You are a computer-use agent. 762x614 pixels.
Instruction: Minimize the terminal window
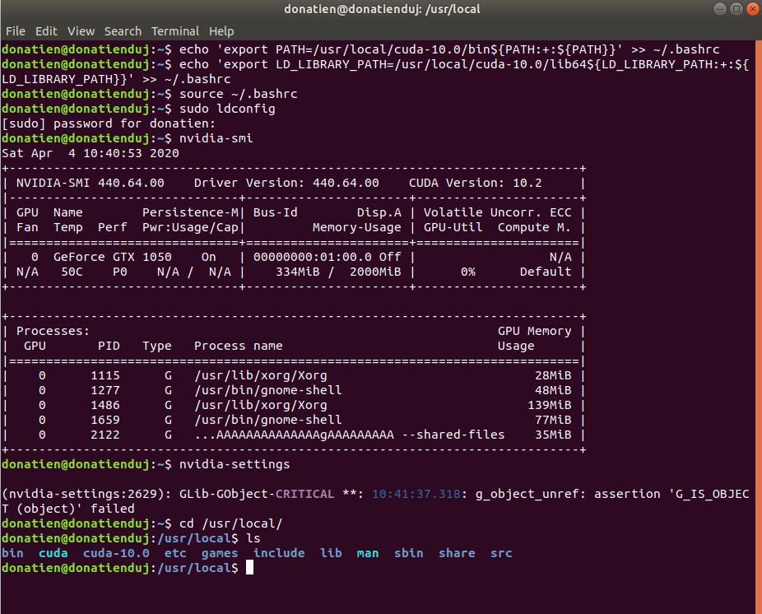click(720, 9)
